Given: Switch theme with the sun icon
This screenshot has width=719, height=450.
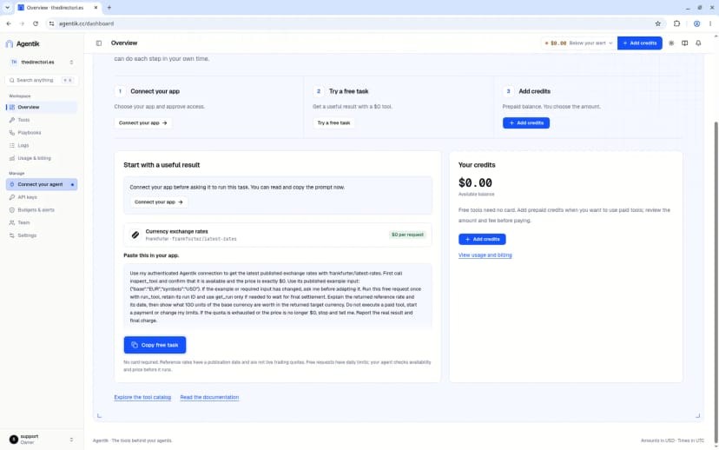Looking at the screenshot, I should click(x=671, y=43).
